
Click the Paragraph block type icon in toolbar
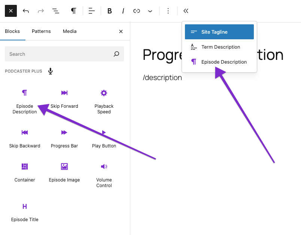click(73, 11)
